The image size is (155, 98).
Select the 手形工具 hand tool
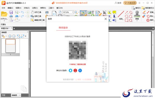[36, 12]
